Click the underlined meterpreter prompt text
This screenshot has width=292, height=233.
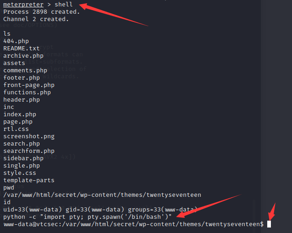tap(23, 5)
